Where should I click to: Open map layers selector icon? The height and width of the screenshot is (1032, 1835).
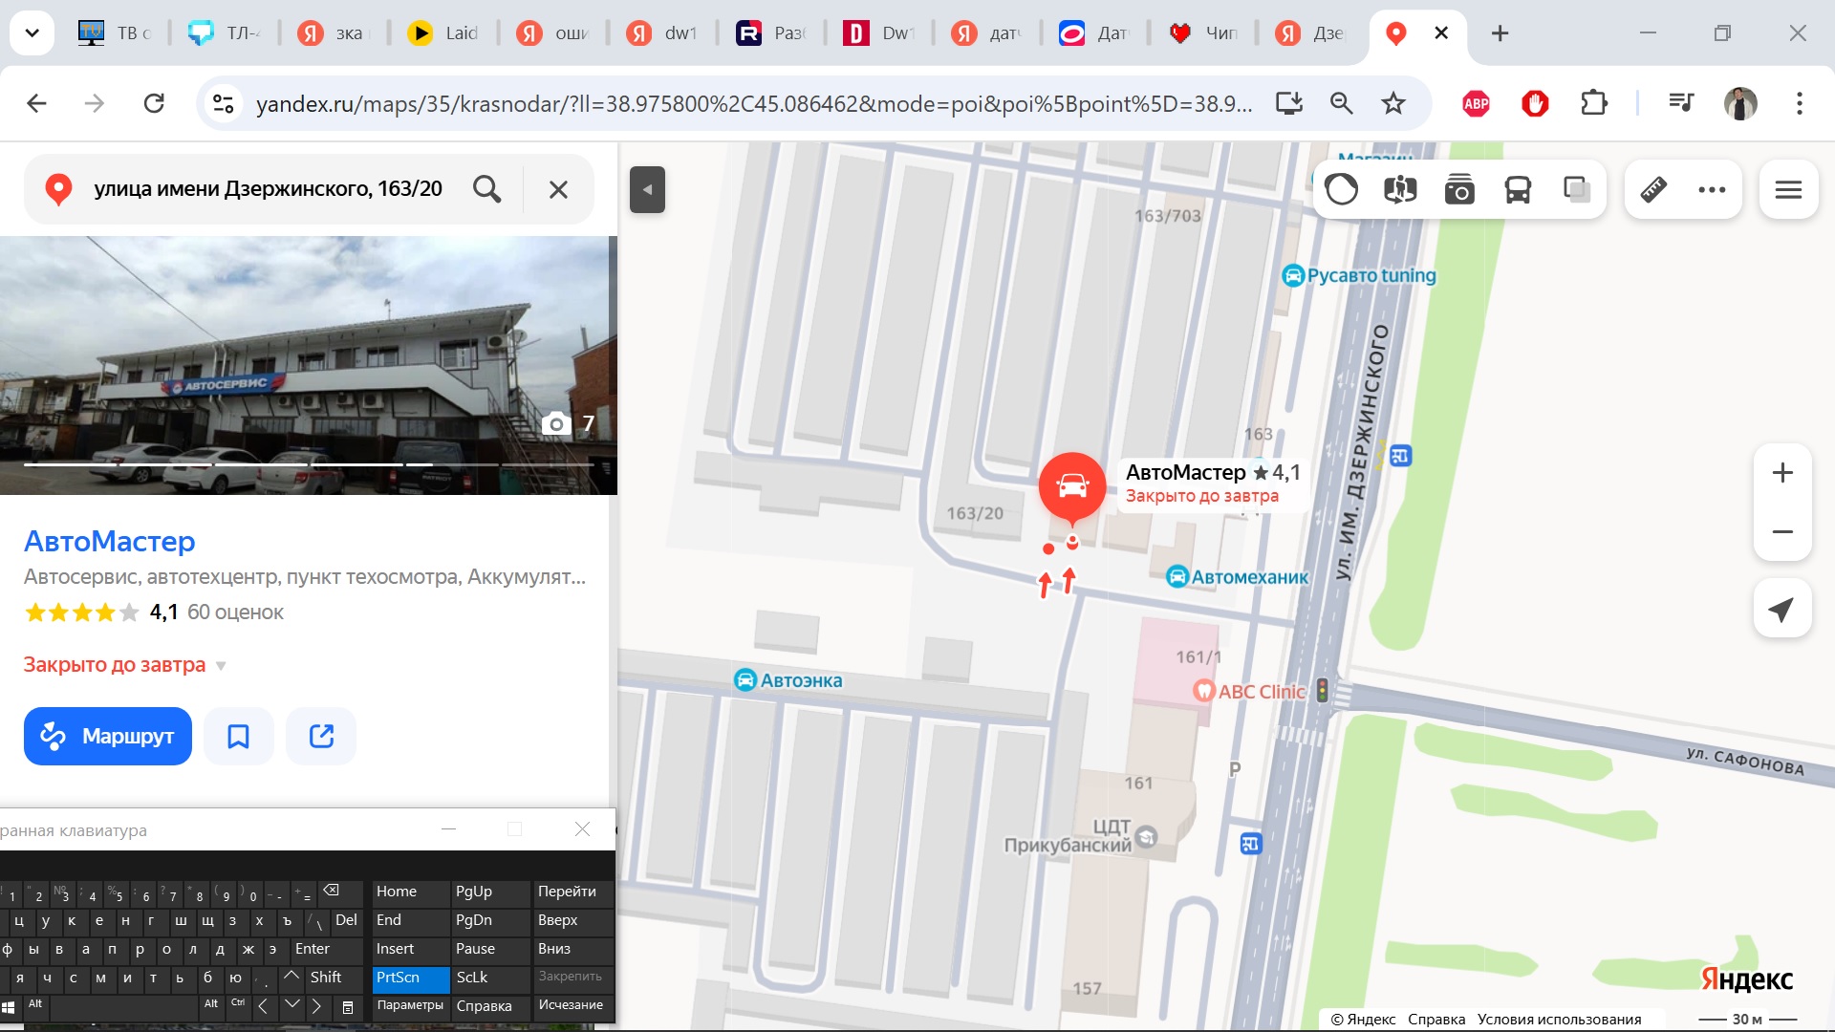1576,189
